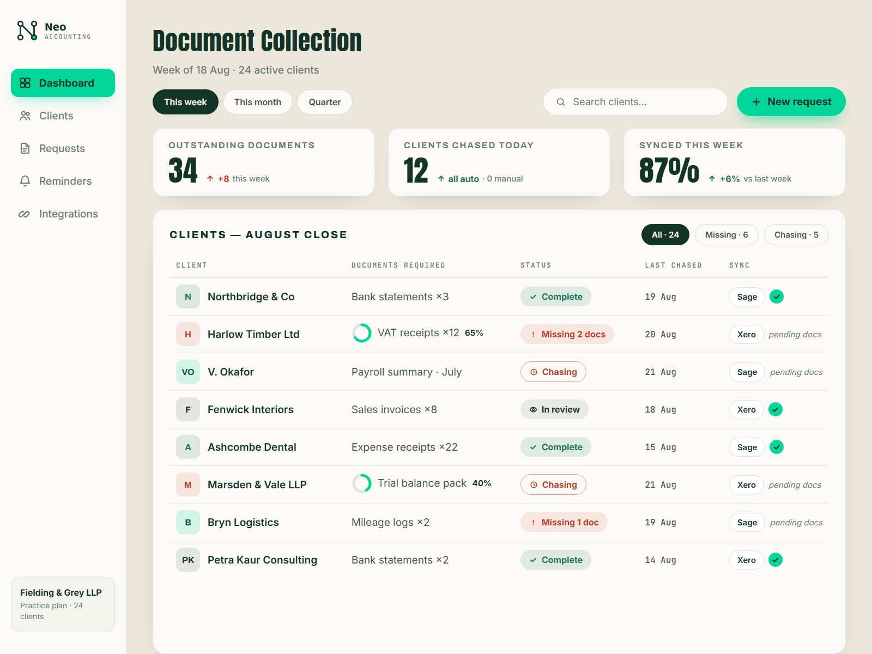Image resolution: width=872 pixels, height=654 pixels.
Task: Select the This week filter
Action: pos(185,102)
